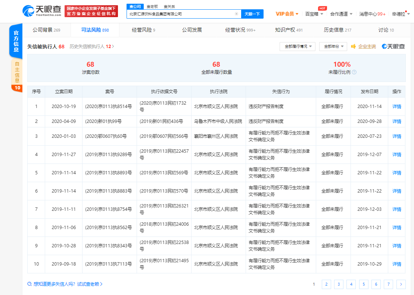Click the 失信被执行人 68 section heading
This screenshot has width=414, height=295.
(46, 47)
